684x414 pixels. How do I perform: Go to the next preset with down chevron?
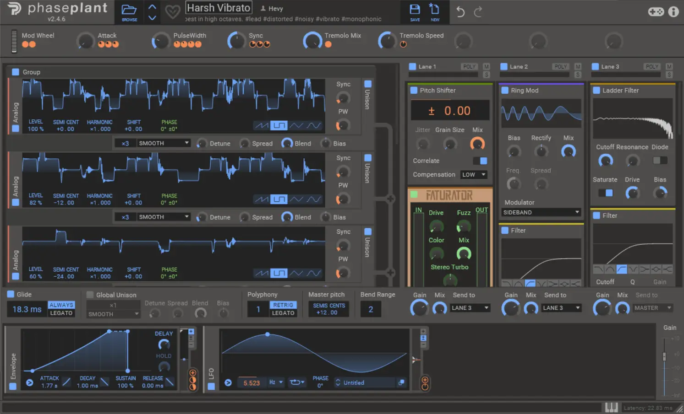tap(152, 18)
